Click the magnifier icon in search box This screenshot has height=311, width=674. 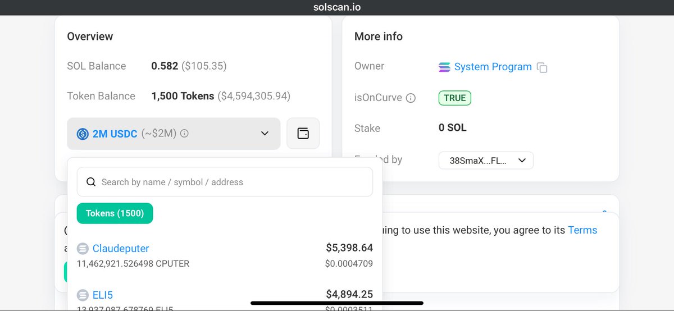click(90, 182)
